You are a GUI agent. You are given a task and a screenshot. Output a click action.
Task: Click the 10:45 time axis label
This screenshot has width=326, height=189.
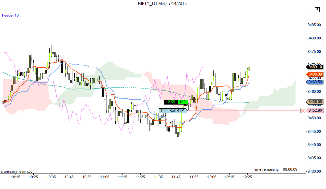[69, 177]
